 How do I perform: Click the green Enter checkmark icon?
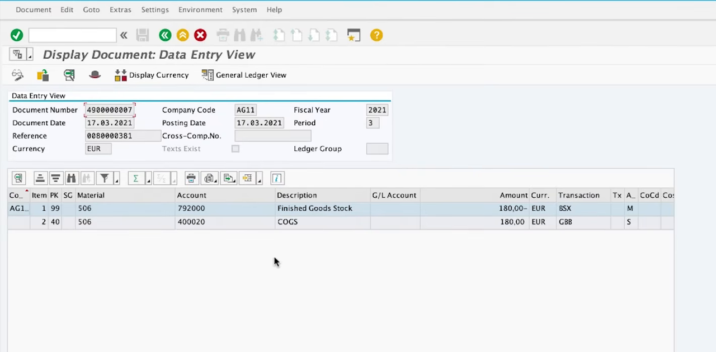17,35
